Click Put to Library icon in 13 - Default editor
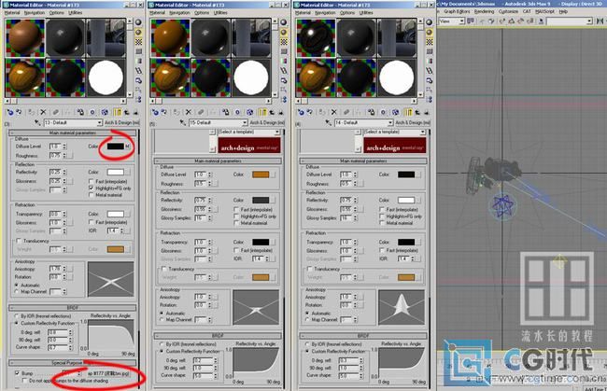This screenshot has width=607, height=391. (80, 112)
